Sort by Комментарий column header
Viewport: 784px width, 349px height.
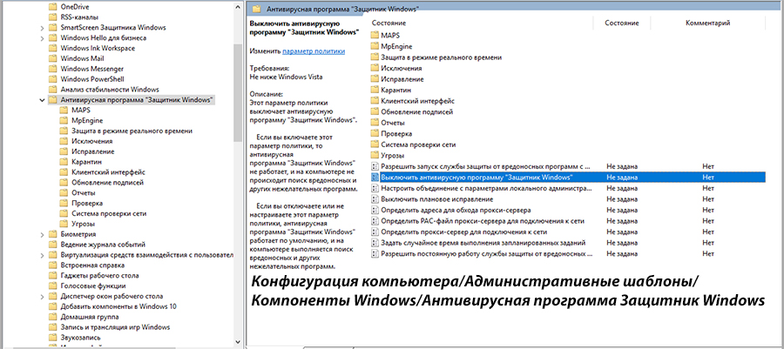(708, 23)
